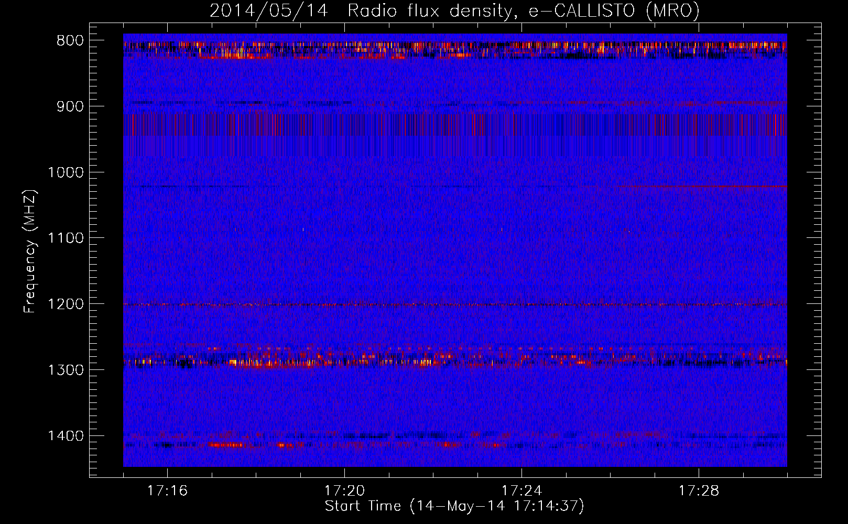The image size is (848, 524).
Task: Click the 1300 frequency tick label
Action: point(66,370)
